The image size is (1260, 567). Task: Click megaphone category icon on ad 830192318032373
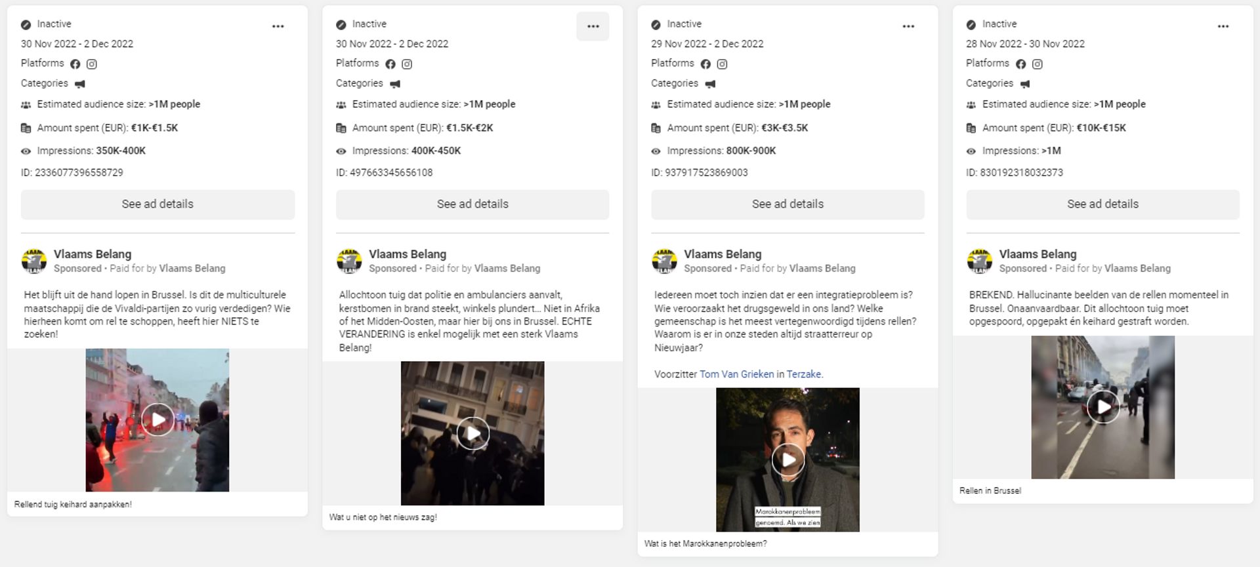[1025, 84]
